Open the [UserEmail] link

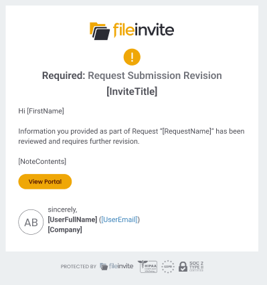119,219
